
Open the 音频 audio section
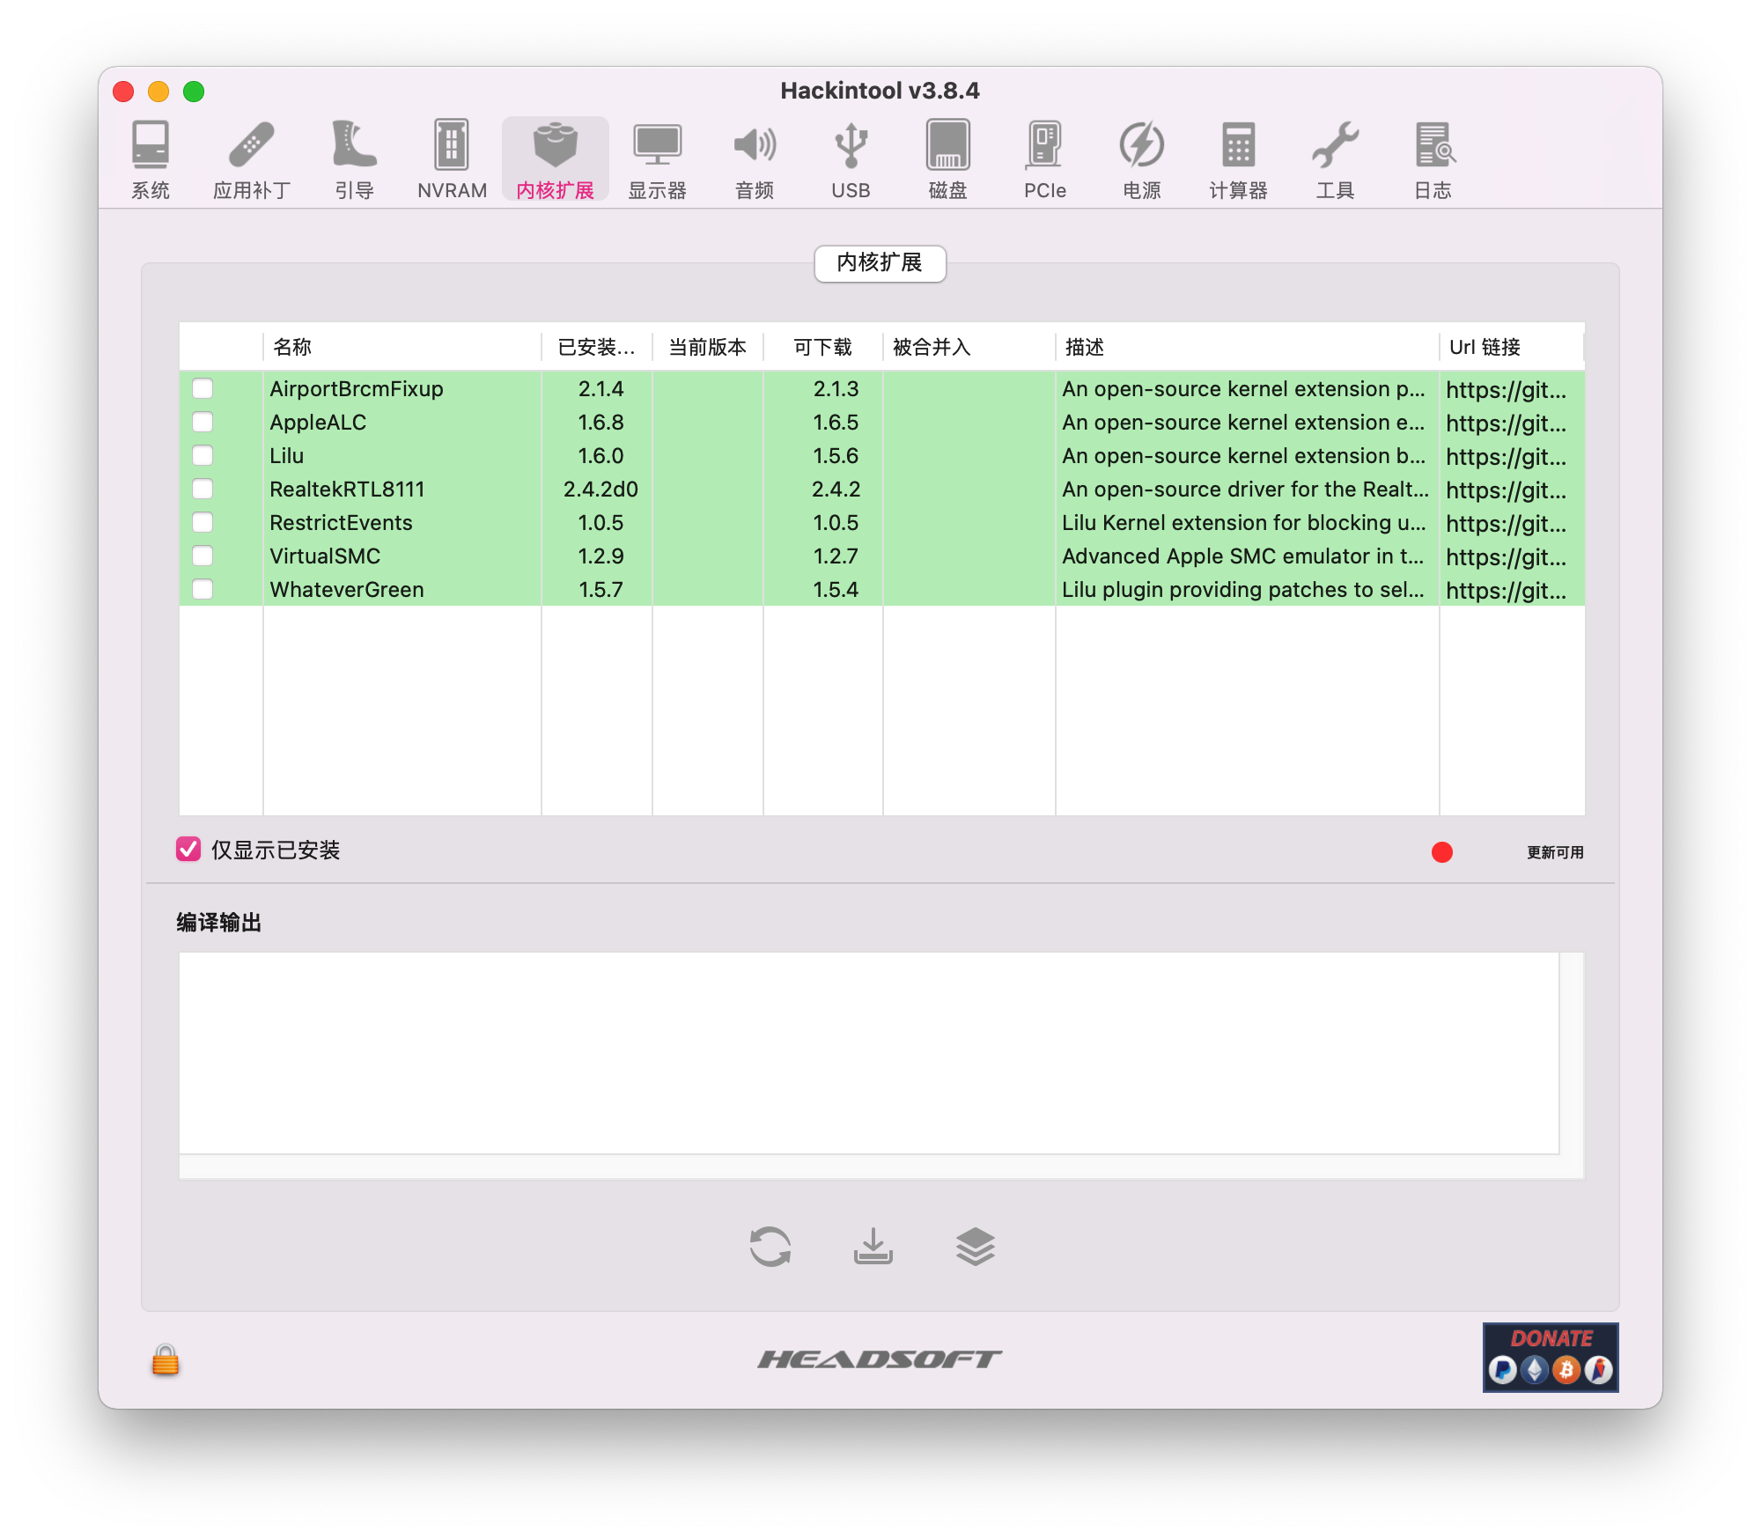pos(755,159)
